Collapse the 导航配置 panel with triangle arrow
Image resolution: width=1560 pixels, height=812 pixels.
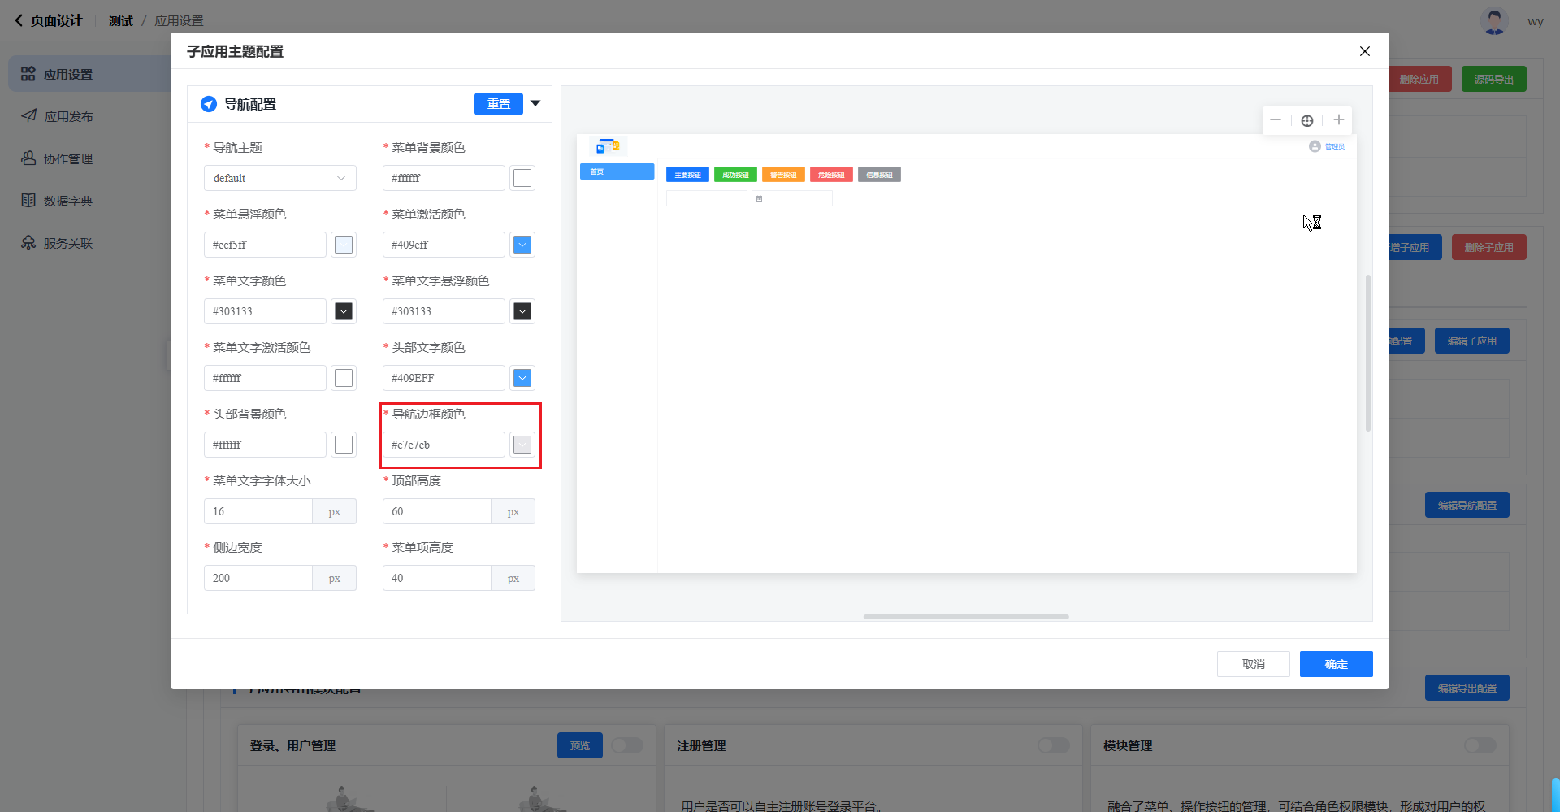point(535,103)
